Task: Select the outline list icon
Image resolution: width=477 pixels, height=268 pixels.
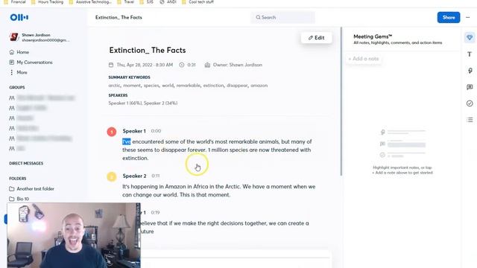Action: [470, 120]
